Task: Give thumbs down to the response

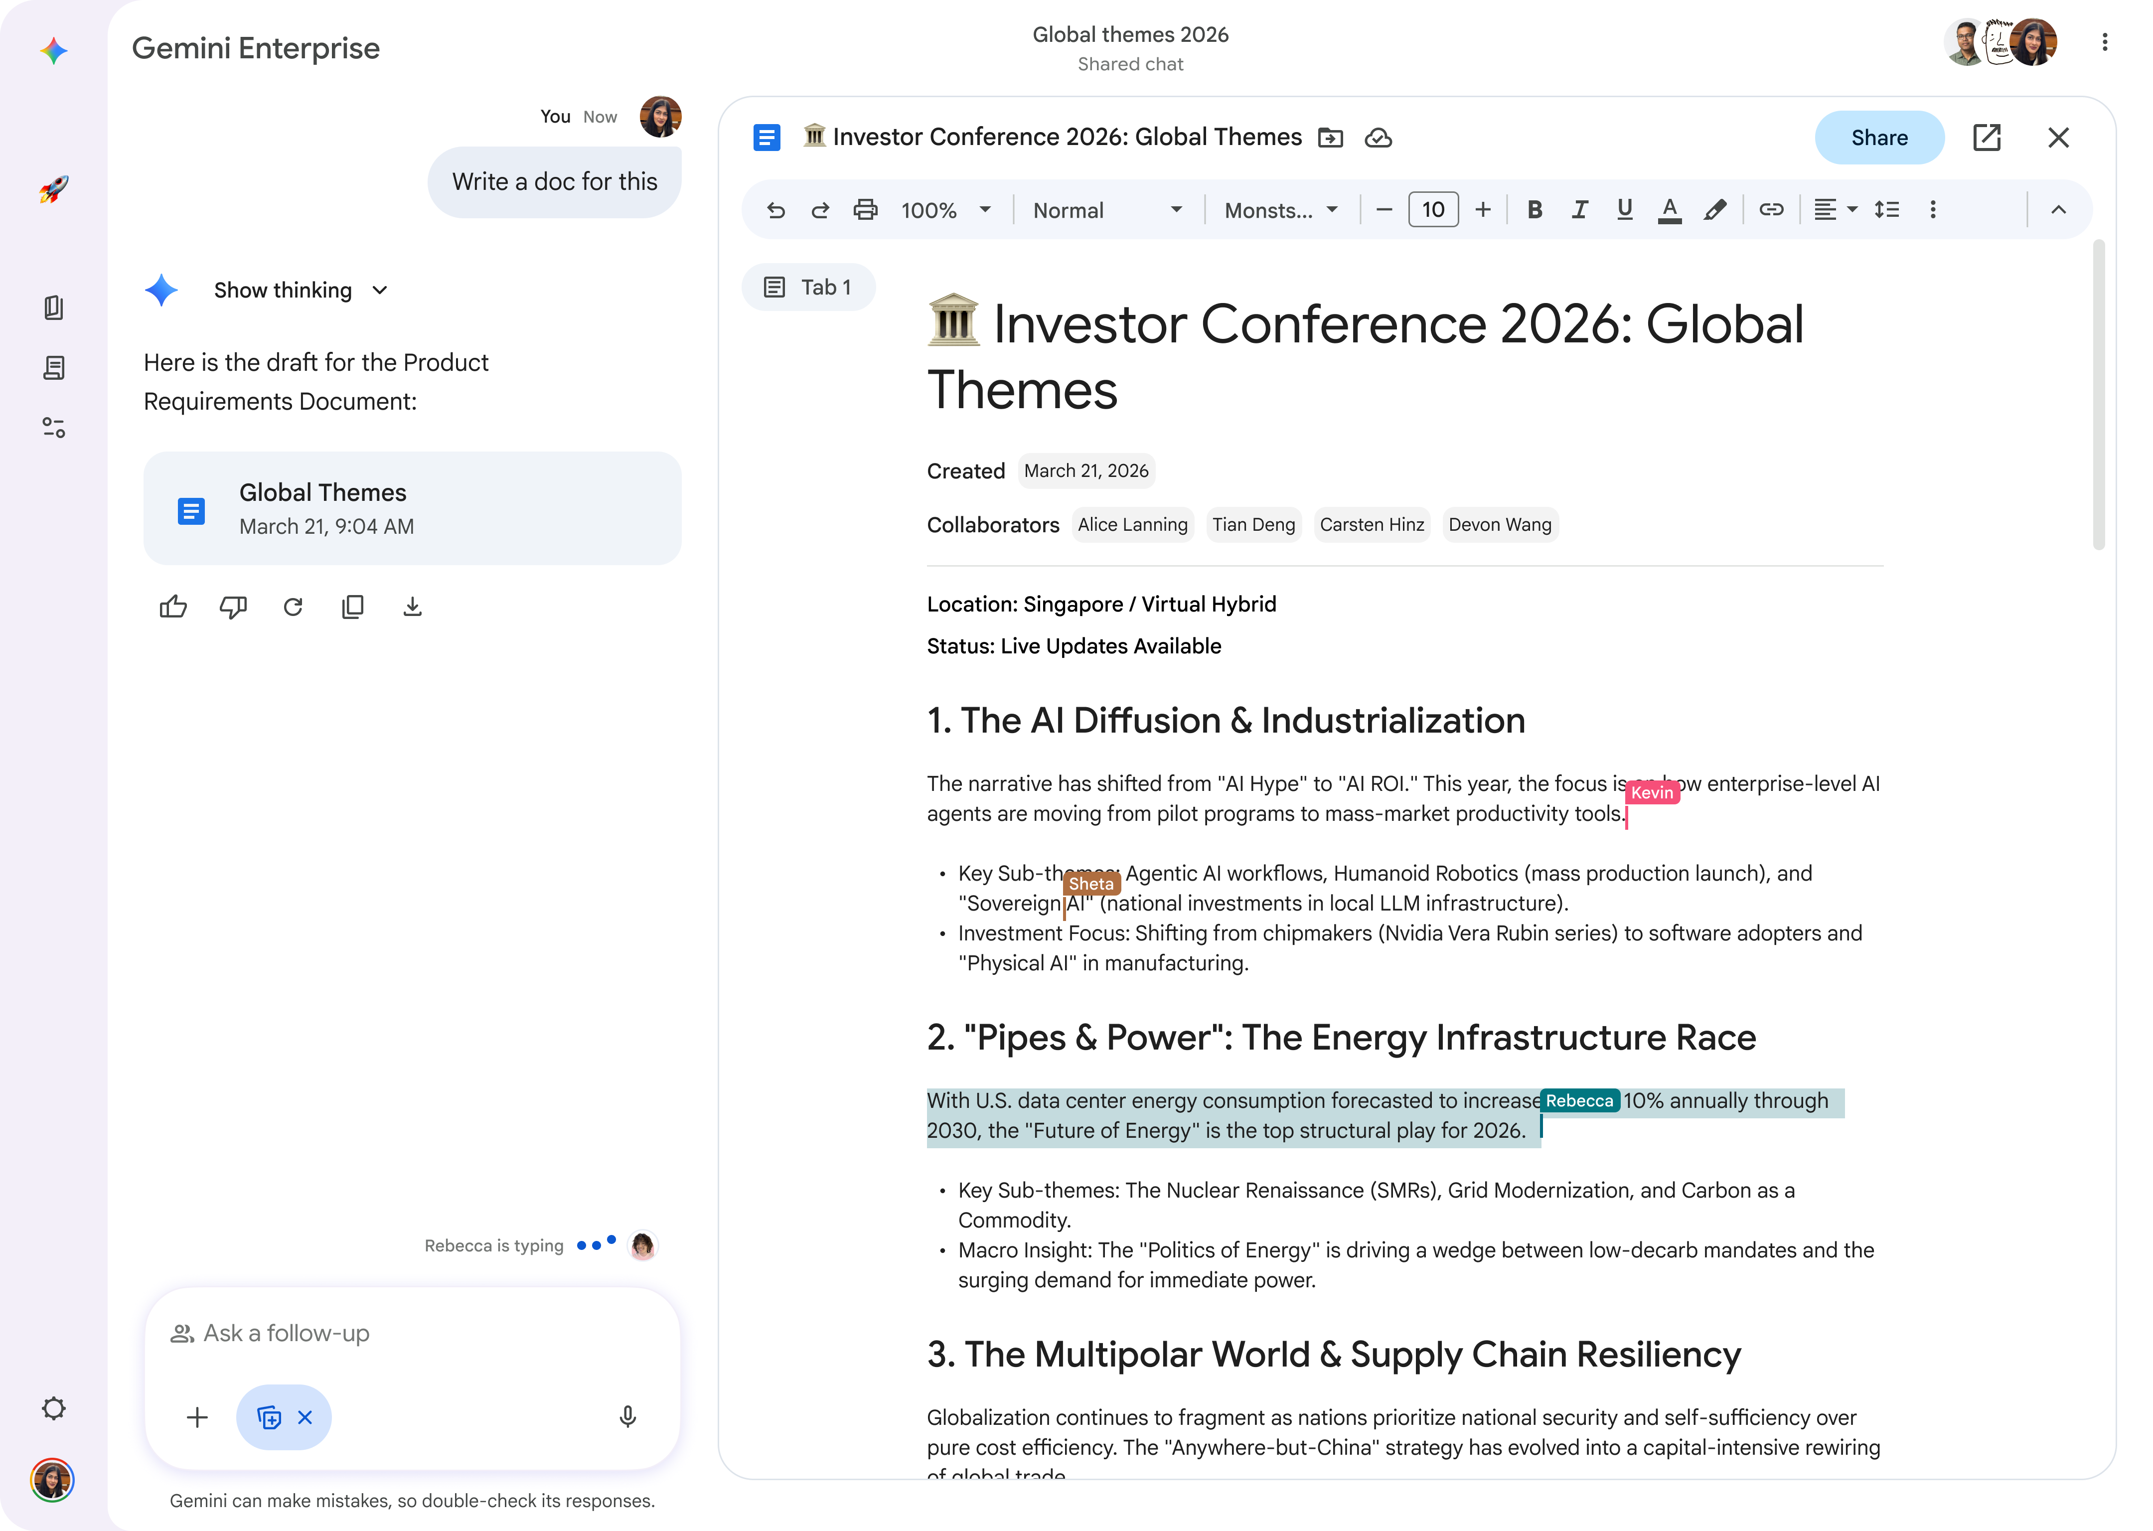Action: (233, 606)
